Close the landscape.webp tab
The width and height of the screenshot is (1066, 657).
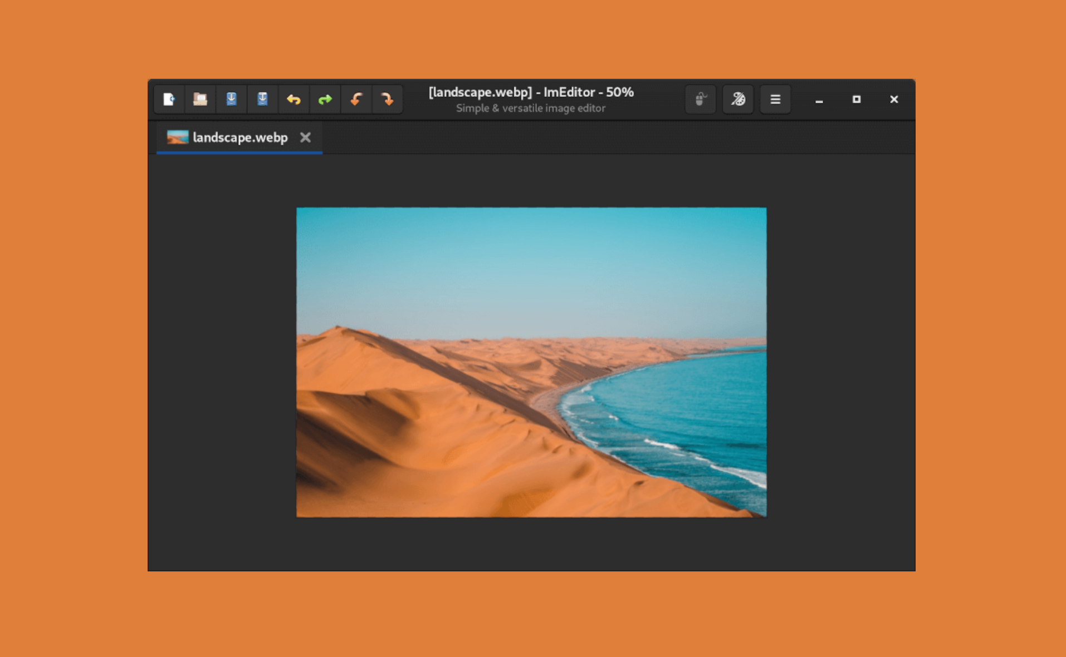305,137
